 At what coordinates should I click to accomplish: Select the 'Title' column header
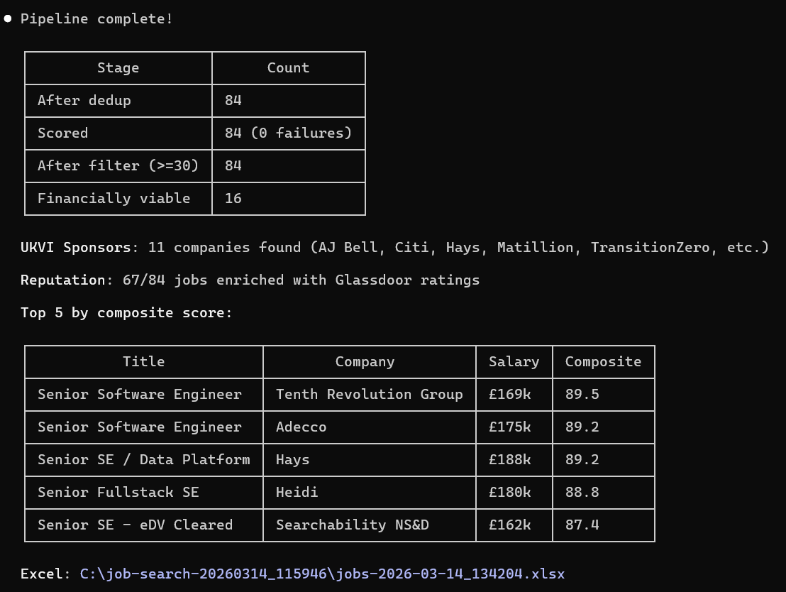[144, 362]
